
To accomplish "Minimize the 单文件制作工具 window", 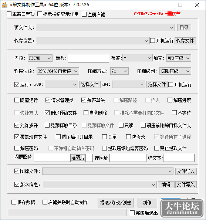I will [163, 5].
